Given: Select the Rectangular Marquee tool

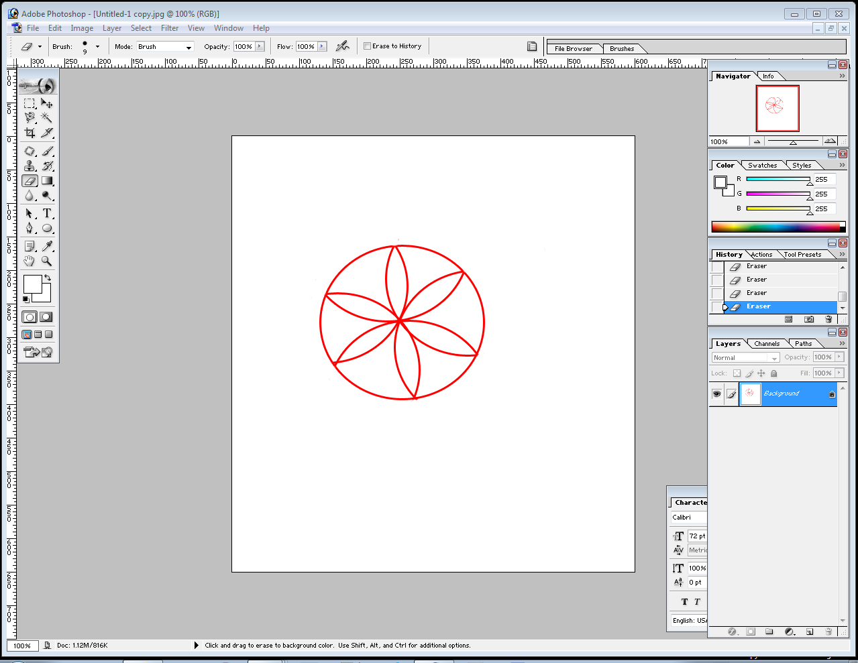Looking at the screenshot, I should click(x=30, y=103).
